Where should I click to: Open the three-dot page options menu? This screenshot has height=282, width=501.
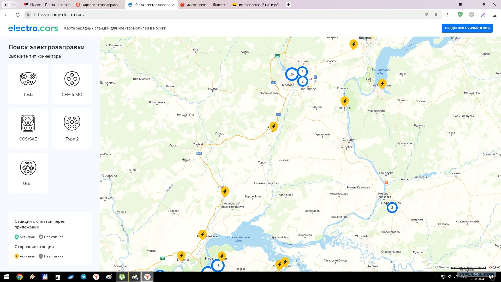[x=448, y=15]
